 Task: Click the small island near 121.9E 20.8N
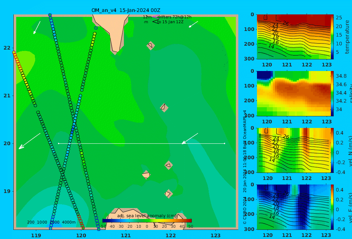click(164, 108)
